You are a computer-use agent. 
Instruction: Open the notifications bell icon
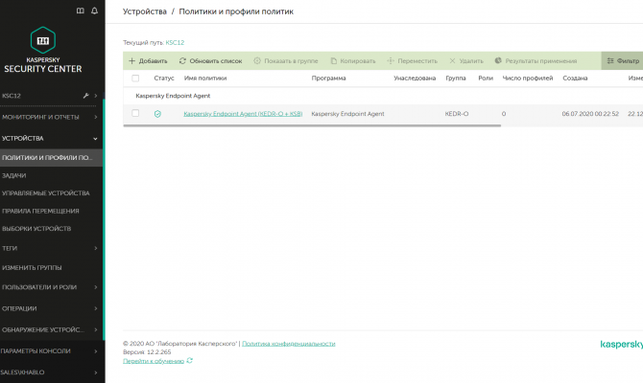click(94, 11)
